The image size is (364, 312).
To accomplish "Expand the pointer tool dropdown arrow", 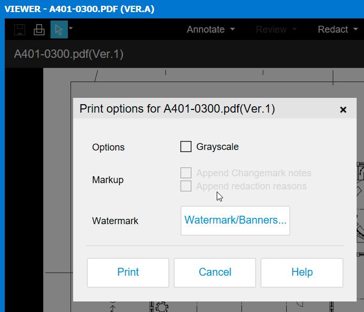I will tap(71, 28).
